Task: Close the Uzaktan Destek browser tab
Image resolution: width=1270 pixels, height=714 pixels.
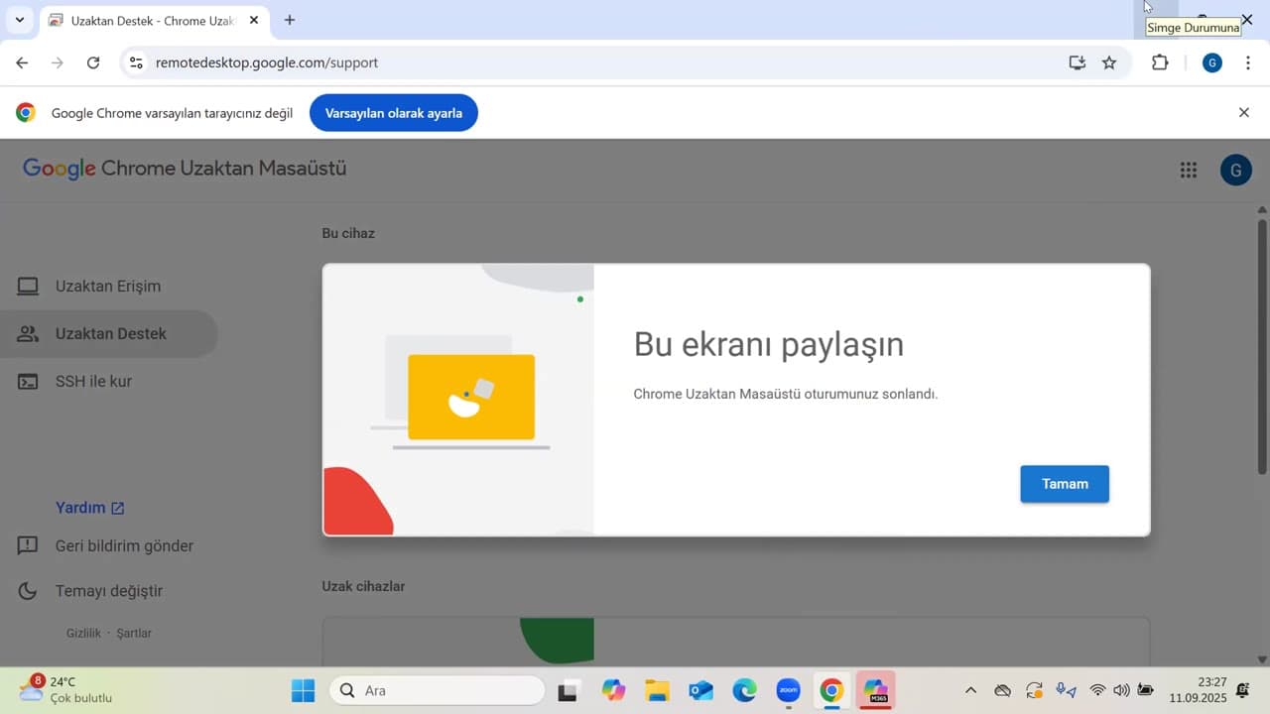Action: tap(254, 21)
